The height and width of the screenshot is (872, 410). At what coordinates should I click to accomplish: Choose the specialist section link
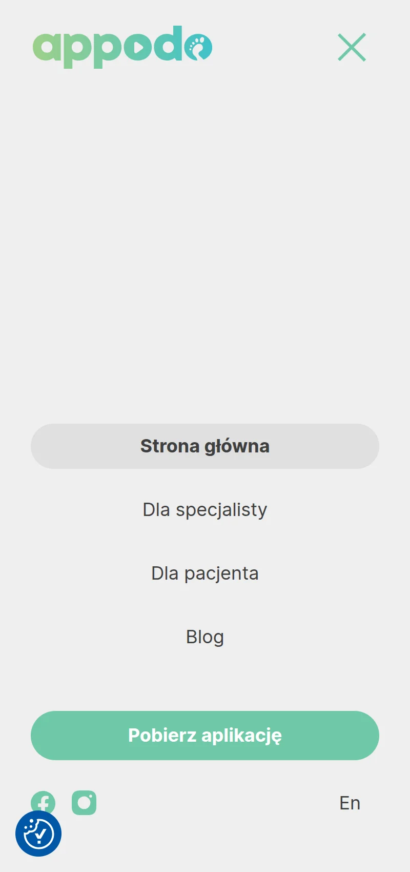pyautogui.click(x=205, y=510)
